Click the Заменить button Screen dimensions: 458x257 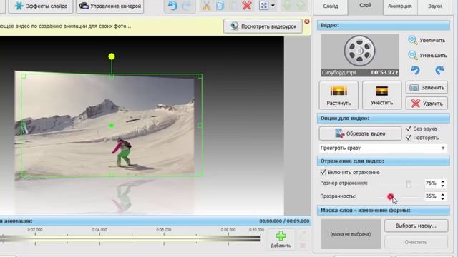(427, 87)
